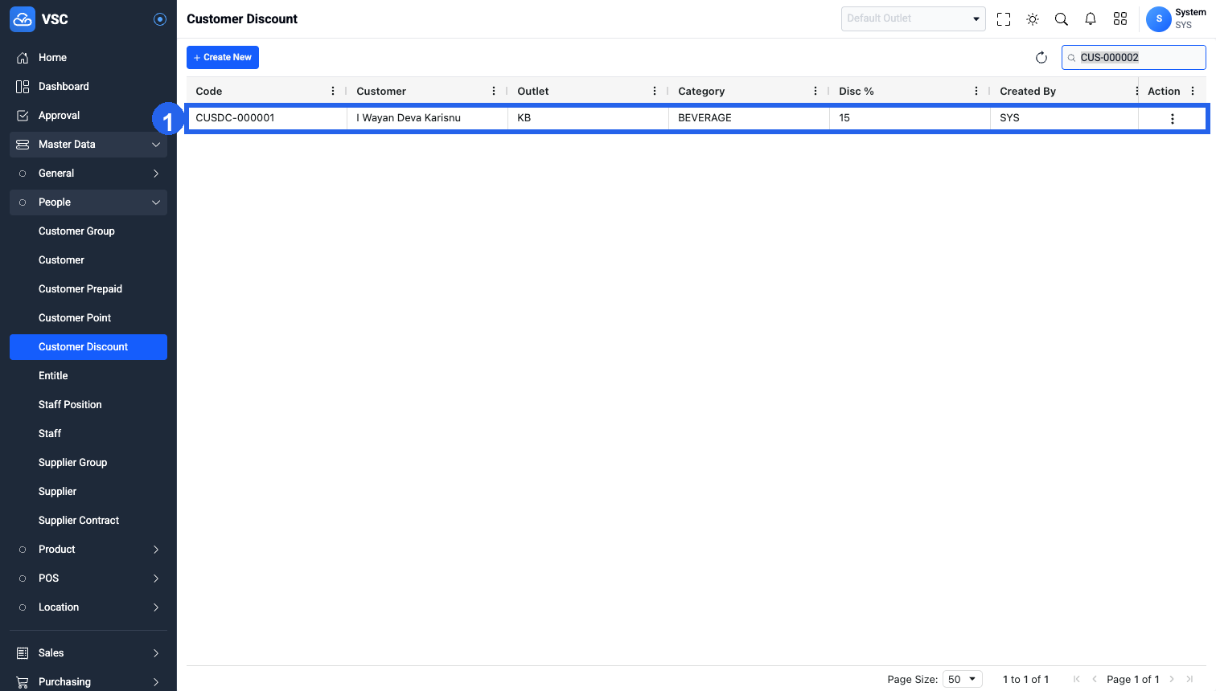Open the Page Size 50 dropdown
The height and width of the screenshot is (691, 1216).
(x=963, y=679)
